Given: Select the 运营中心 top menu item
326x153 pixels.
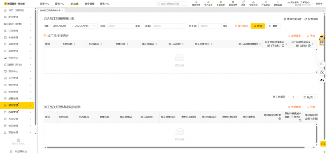Looking at the screenshot, I should [x=44, y=4].
